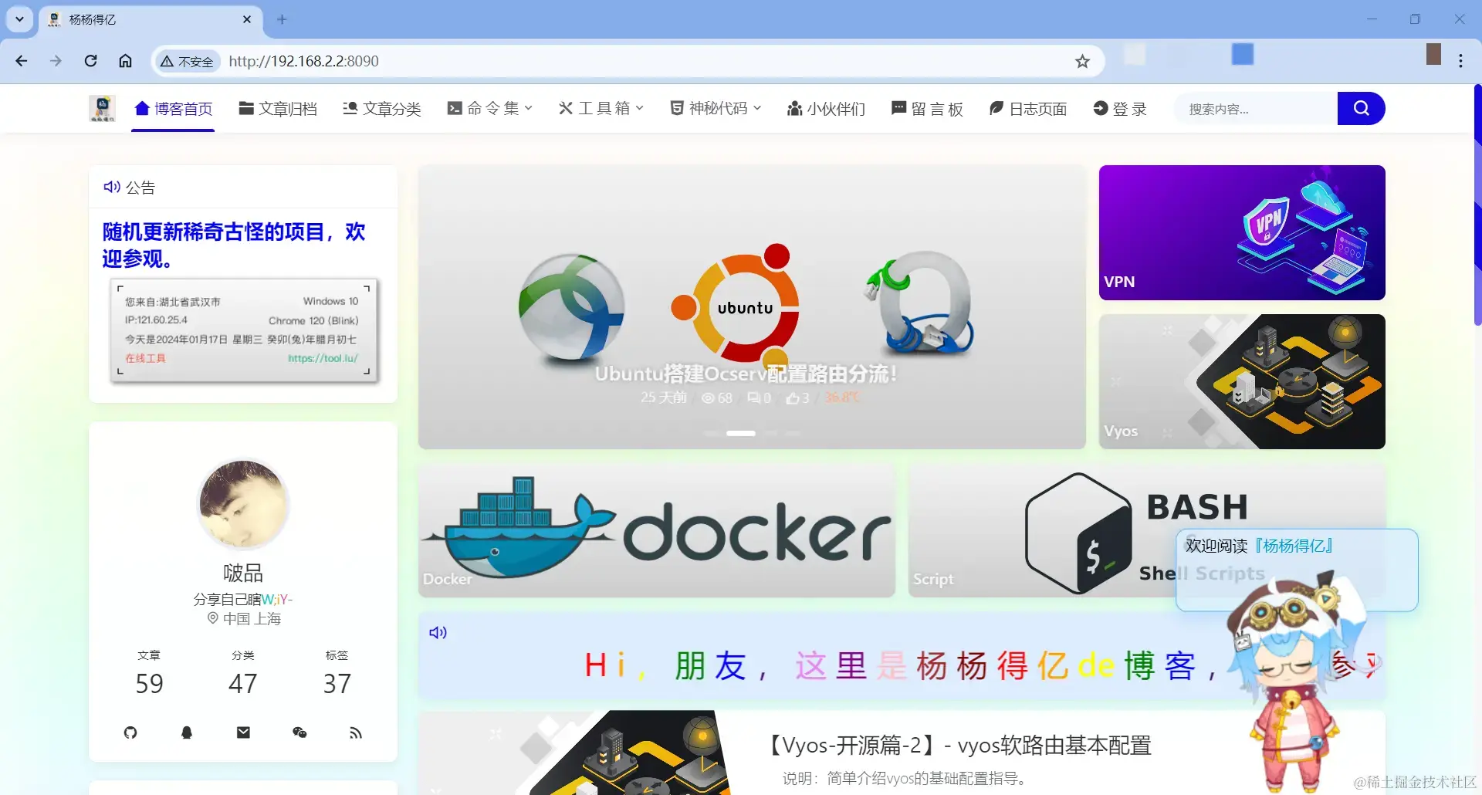
Task: Bookmark this page with the star icon
Action: [x=1082, y=61]
